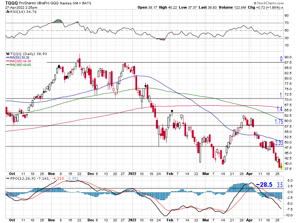Screen dimensions: 298x223
Task: Click the ~28.5 annotation in PPO panel
Action: [x=264, y=185]
